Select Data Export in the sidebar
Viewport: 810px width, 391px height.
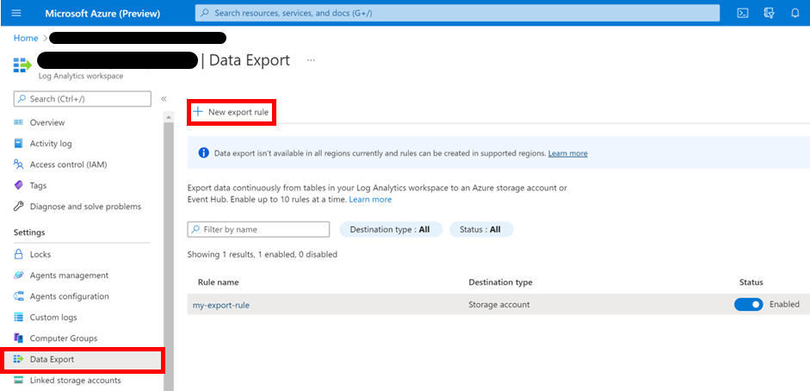tap(83, 359)
